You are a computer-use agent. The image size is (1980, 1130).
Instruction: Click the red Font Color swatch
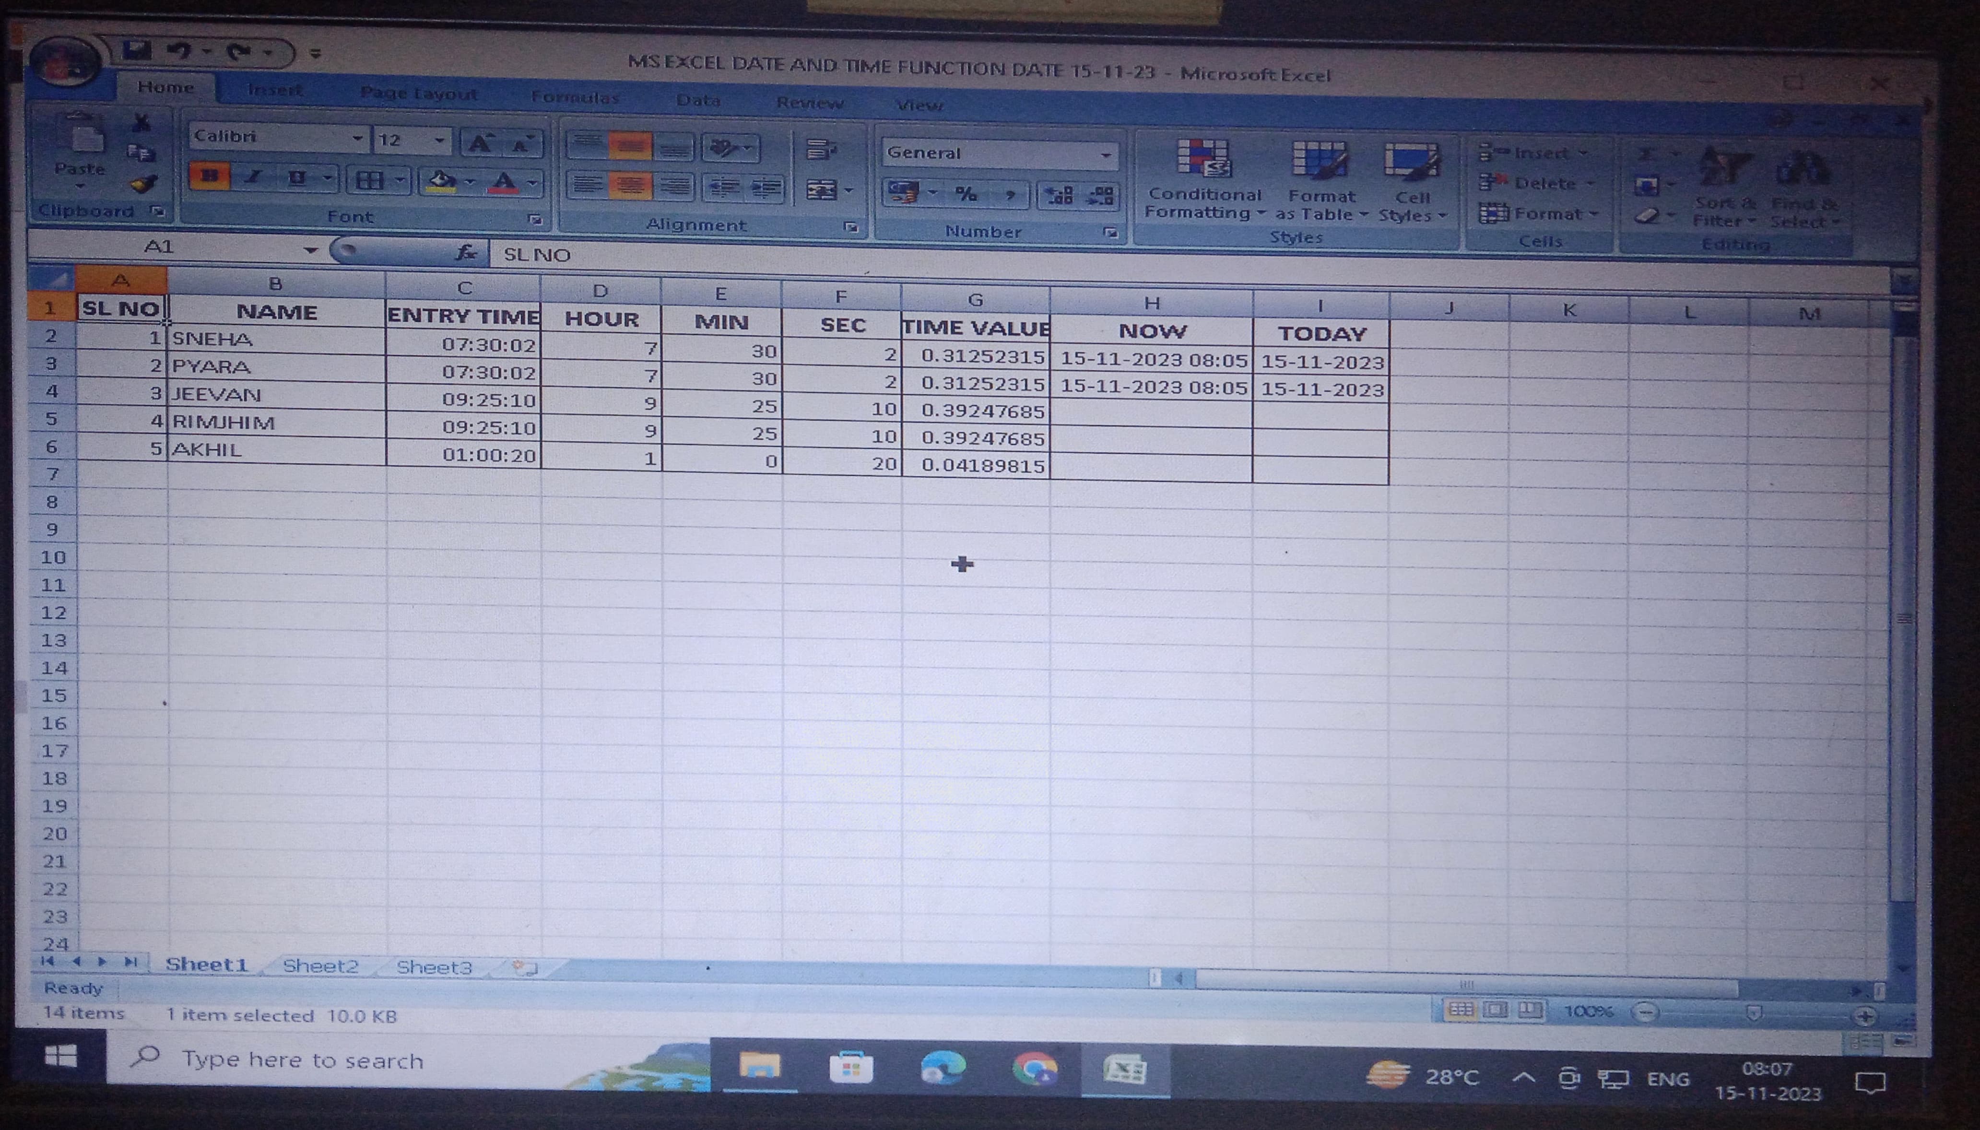[504, 182]
